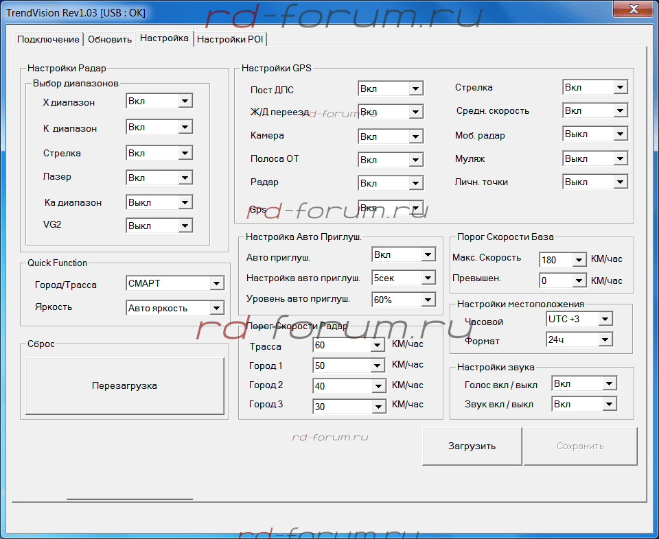659x539 pixels.
Task: Select the Настройка tab
Action: pyautogui.click(x=164, y=38)
